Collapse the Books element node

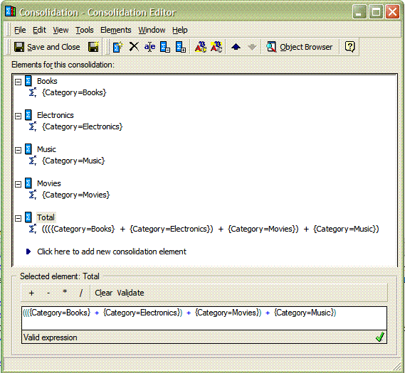(18, 82)
